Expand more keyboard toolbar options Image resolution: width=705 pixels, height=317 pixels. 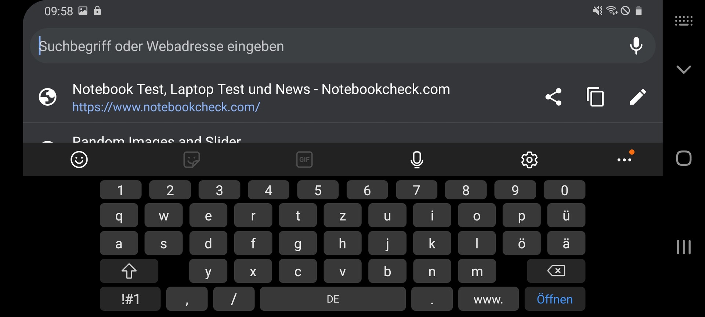pyautogui.click(x=624, y=160)
